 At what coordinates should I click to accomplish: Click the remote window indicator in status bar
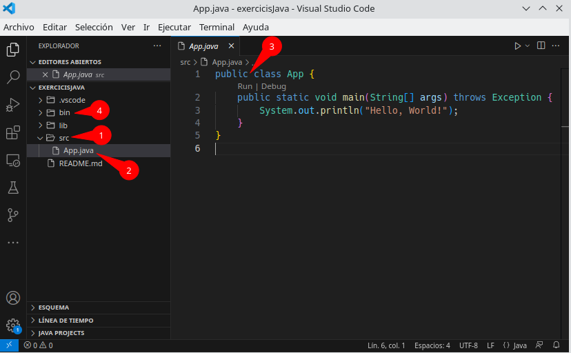pos(9,345)
